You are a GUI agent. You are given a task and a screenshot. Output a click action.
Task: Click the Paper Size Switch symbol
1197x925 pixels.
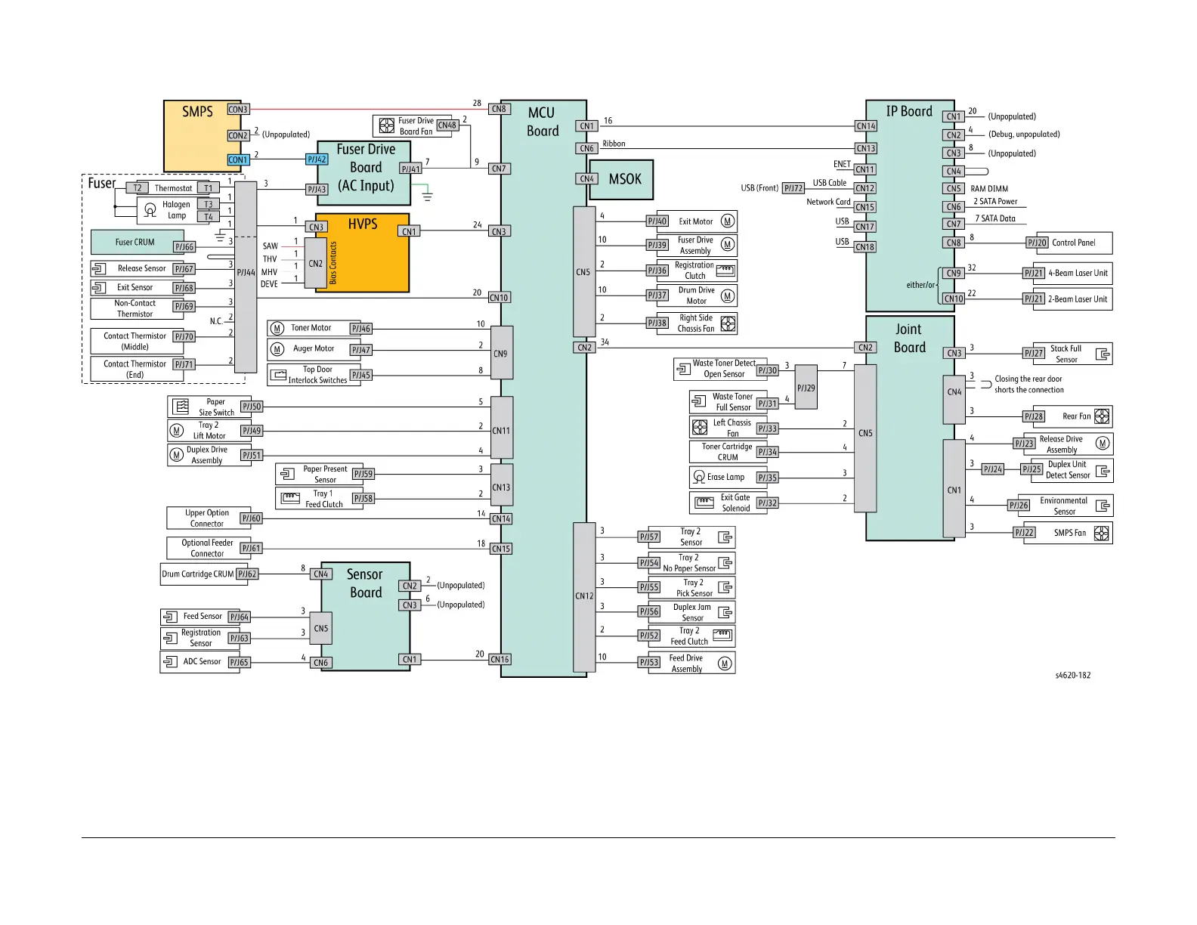[181, 407]
